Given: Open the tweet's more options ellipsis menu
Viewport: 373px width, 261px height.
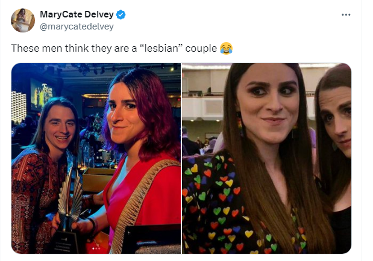Looking at the screenshot, I should (x=346, y=14).
